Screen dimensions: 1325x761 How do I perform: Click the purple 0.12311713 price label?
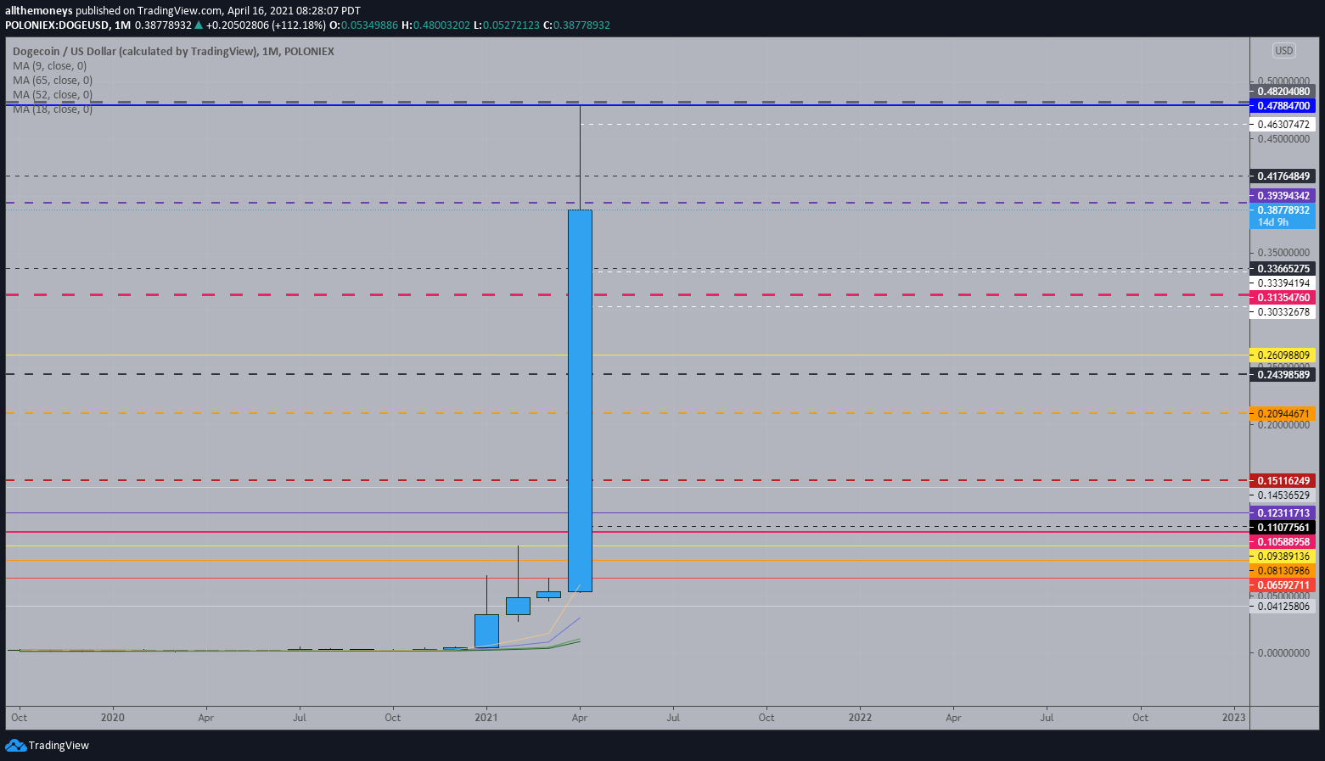coord(1283,513)
